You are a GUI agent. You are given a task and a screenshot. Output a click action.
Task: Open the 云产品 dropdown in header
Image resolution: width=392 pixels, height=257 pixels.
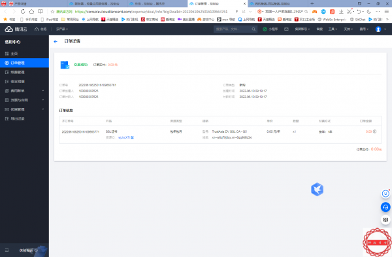(x=62, y=29)
